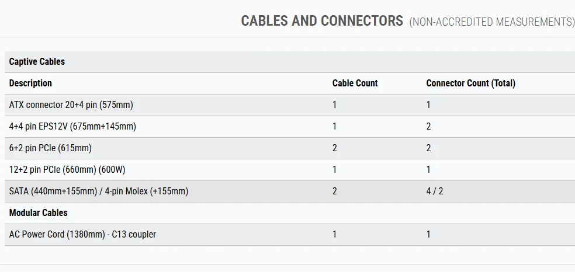Click the CABLES AND CONNECTORS heading
This screenshot has height=272, width=575.
[322, 21]
